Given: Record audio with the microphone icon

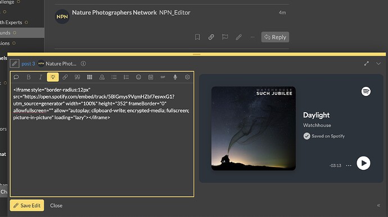Looking at the screenshot, I should point(175,77).
